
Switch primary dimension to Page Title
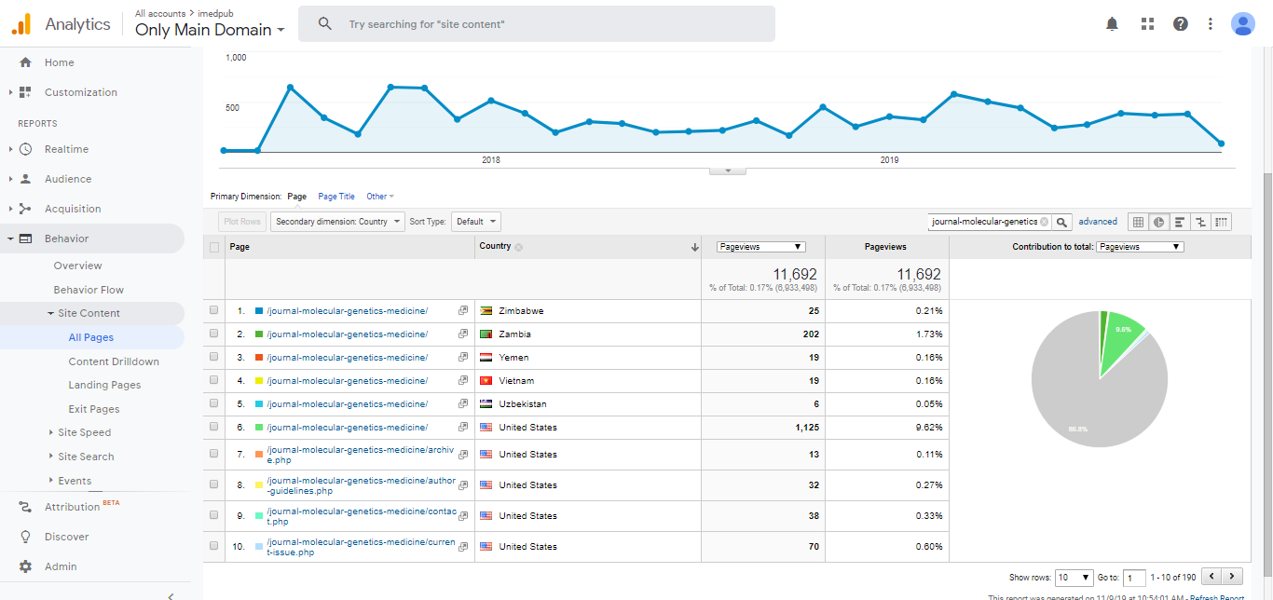coord(336,197)
